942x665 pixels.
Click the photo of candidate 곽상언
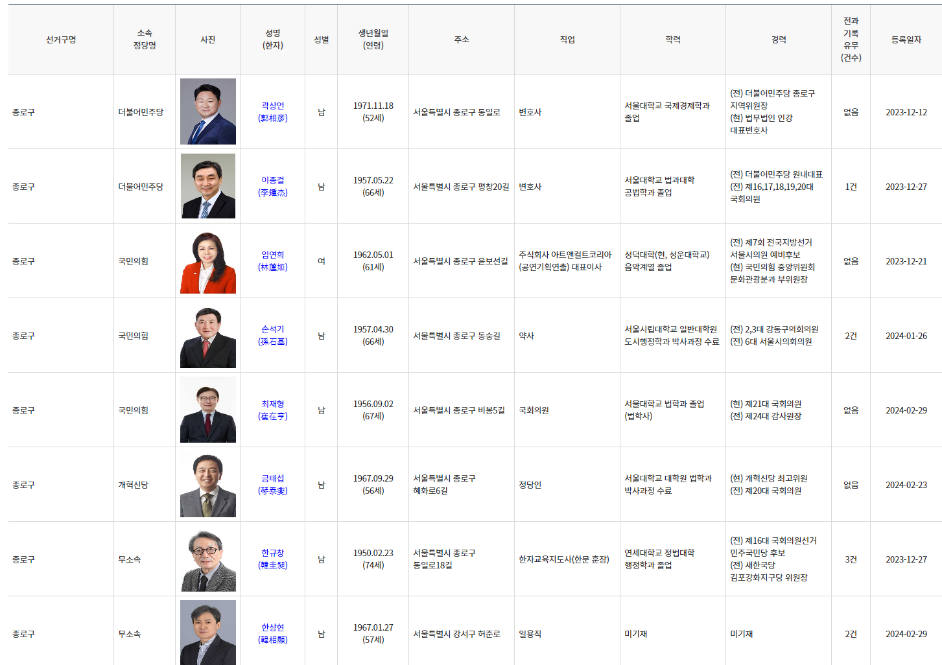[x=208, y=111]
